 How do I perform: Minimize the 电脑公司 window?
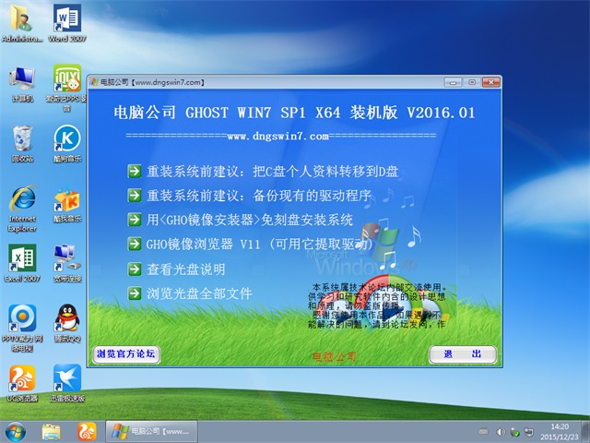(453, 82)
